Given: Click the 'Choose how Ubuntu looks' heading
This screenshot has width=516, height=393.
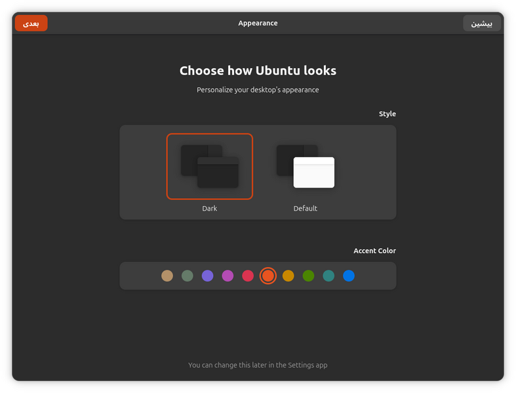Looking at the screenshot, I should click(258, 70).
